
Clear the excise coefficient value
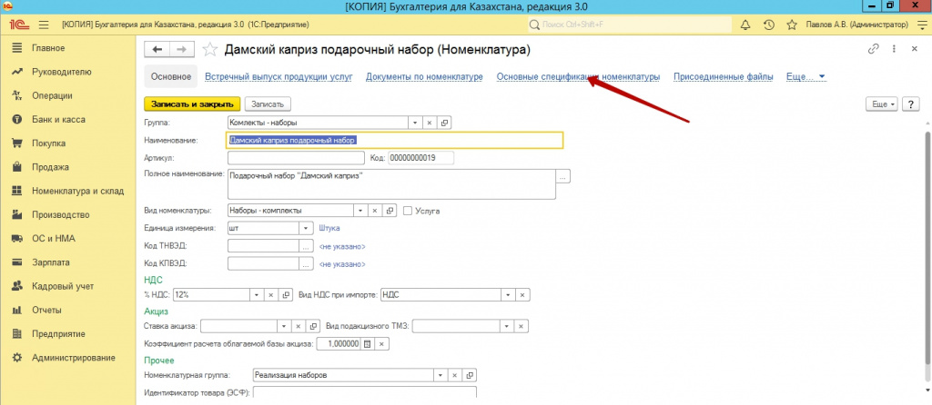pyautogui.click(x=382, y=344)
